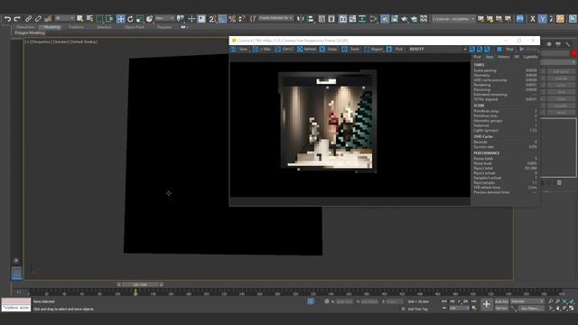578x325 pixels.
Task: Click the yellow frame marker on timeline
Action: point(135,292)
